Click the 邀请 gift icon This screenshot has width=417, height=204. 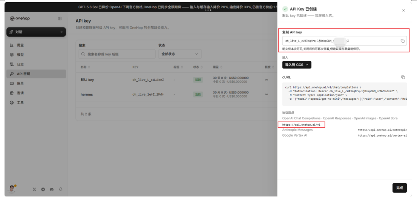click(x=12, y=93)
